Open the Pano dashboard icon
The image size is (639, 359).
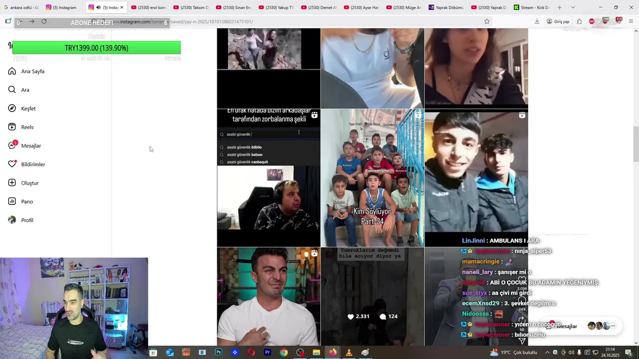[12, 201]
